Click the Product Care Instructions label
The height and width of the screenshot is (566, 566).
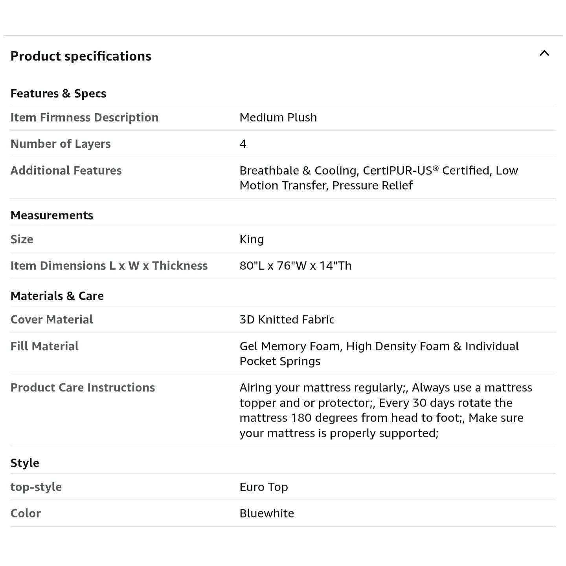click(x=83, y=388)
